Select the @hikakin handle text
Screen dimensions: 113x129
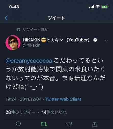pos(32,45)
